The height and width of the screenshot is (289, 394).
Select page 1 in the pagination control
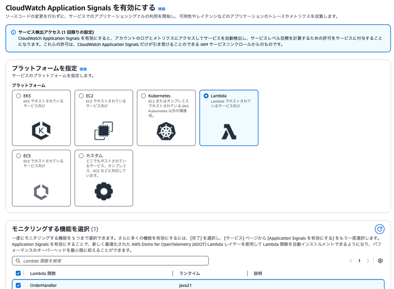pos(359,260)
